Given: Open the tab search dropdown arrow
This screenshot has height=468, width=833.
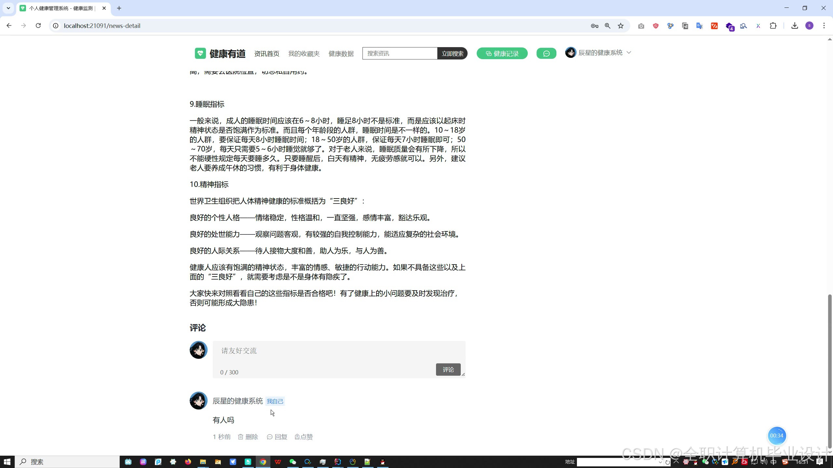Looking at the screenshot, I should 8,8.
